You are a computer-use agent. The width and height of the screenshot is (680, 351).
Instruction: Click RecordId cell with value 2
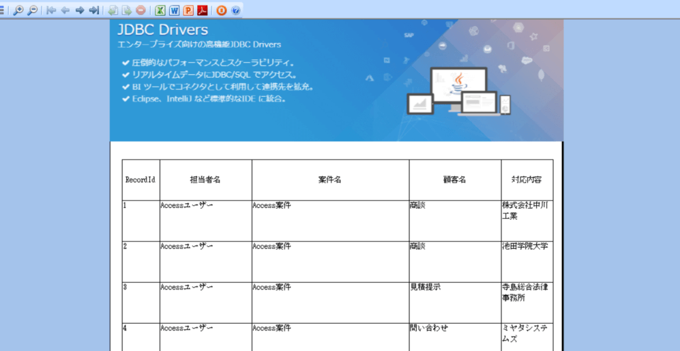141,262
